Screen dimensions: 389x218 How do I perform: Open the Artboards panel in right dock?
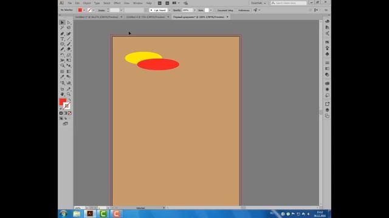(327, 116)
